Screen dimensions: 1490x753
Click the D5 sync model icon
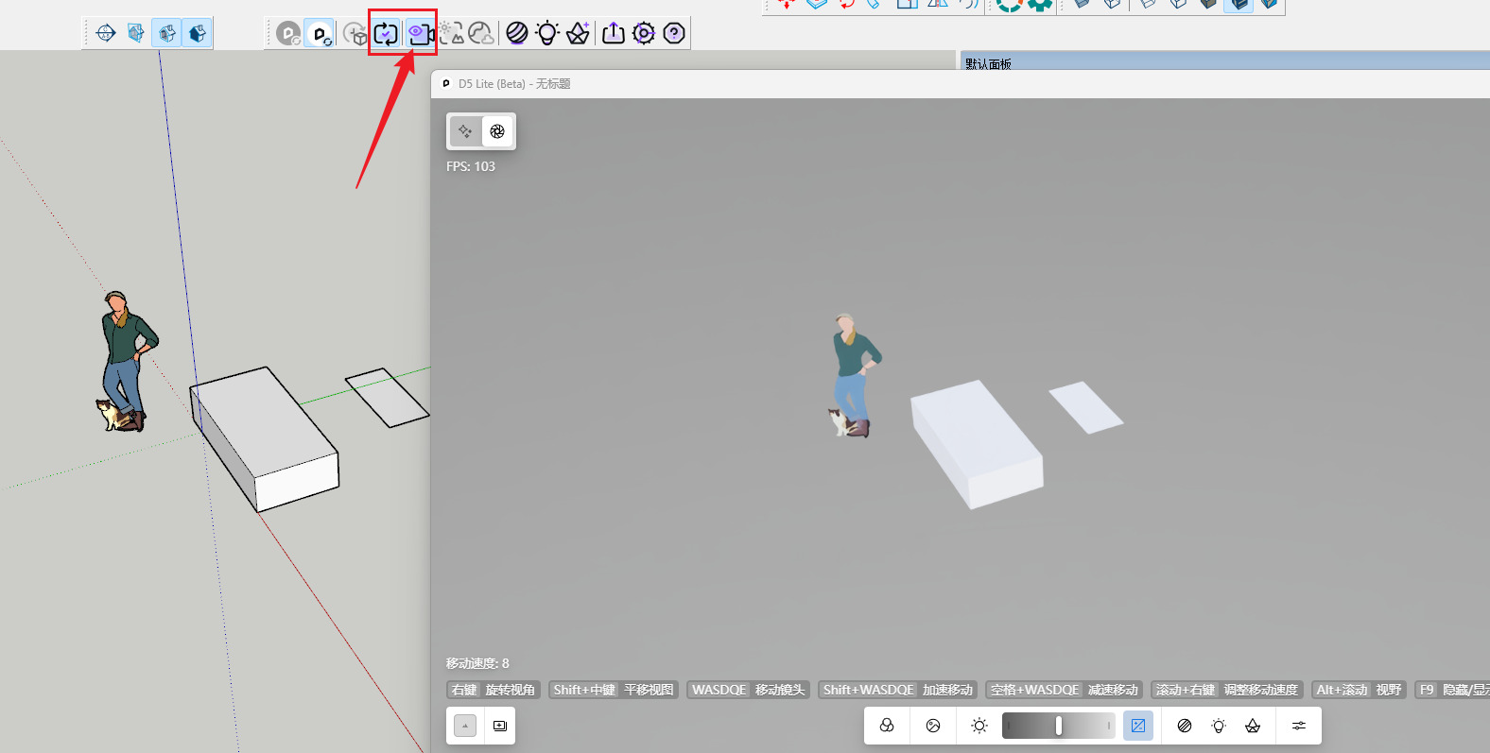385,34
